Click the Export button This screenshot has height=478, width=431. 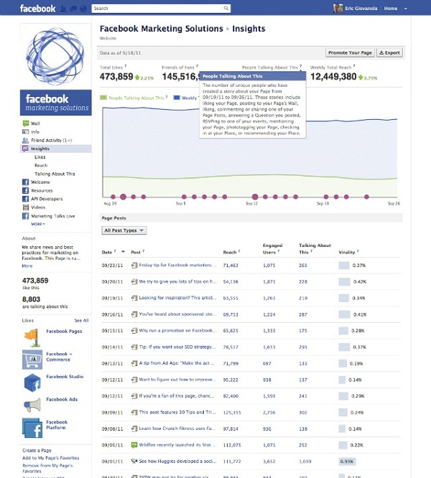tap(389, 52)
